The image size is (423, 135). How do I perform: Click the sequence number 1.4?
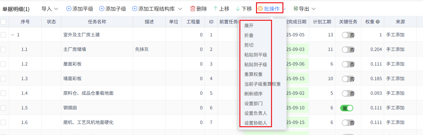tap(24, 93)
